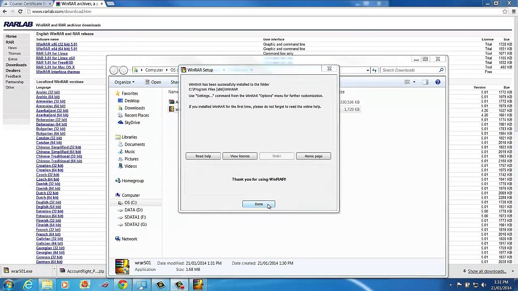The width and height of the screenshot is (518, 291).
Task: Open Windows Explorer from the taskbar
Action: [47, 285]
